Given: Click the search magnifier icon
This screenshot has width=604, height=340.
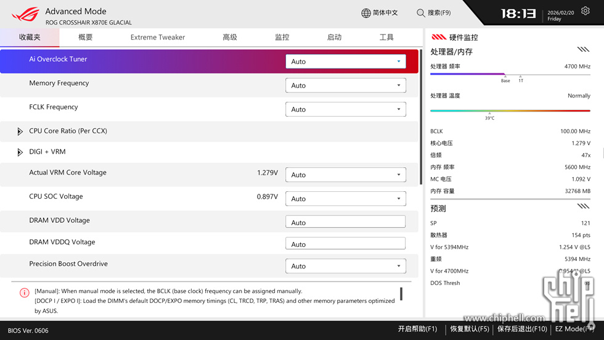Looking at the screenshot, I should 421,13.
